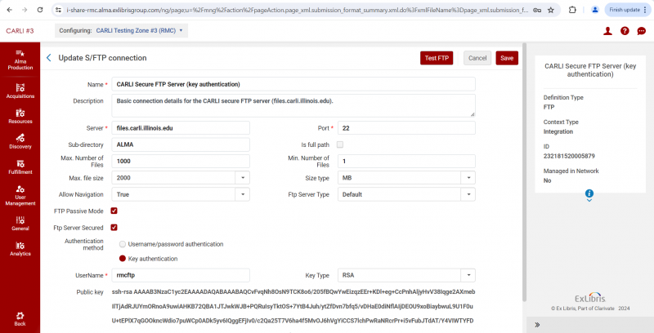The height and width of the screenshot is (333, 654).
Task: Expand summary panel details chevron
Action: (589, 200)
